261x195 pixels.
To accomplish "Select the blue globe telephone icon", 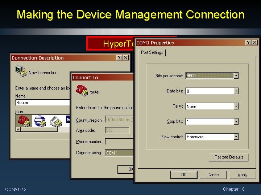I will (x=40, y=121).
